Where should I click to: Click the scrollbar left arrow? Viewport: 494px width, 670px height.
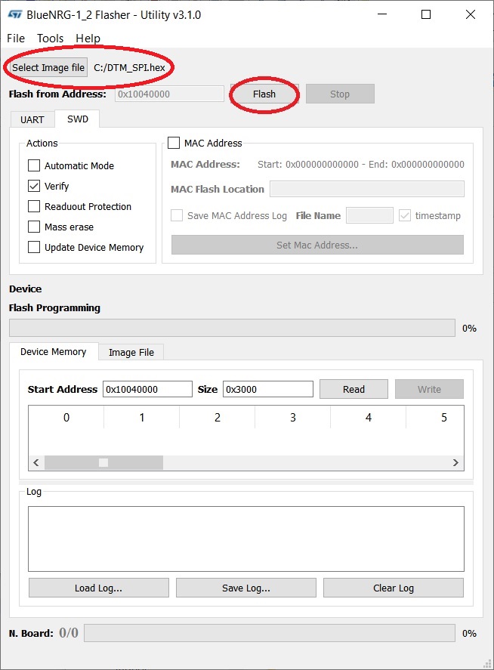[36, 463]
